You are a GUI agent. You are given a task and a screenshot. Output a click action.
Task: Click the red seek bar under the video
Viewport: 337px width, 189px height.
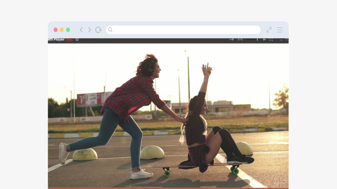pyautogui.click(x=168, y=188)
